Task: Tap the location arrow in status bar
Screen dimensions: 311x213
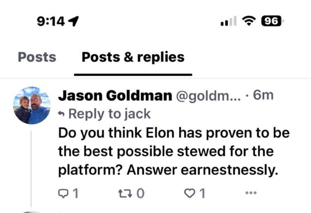Action: [x=73, y=21]
